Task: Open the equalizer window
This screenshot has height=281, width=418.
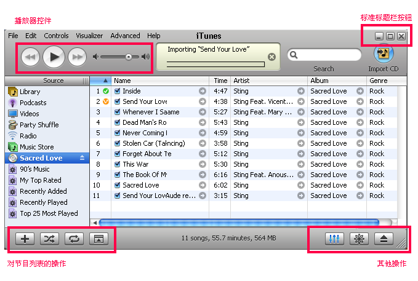Action: click(x=334, y=239)
